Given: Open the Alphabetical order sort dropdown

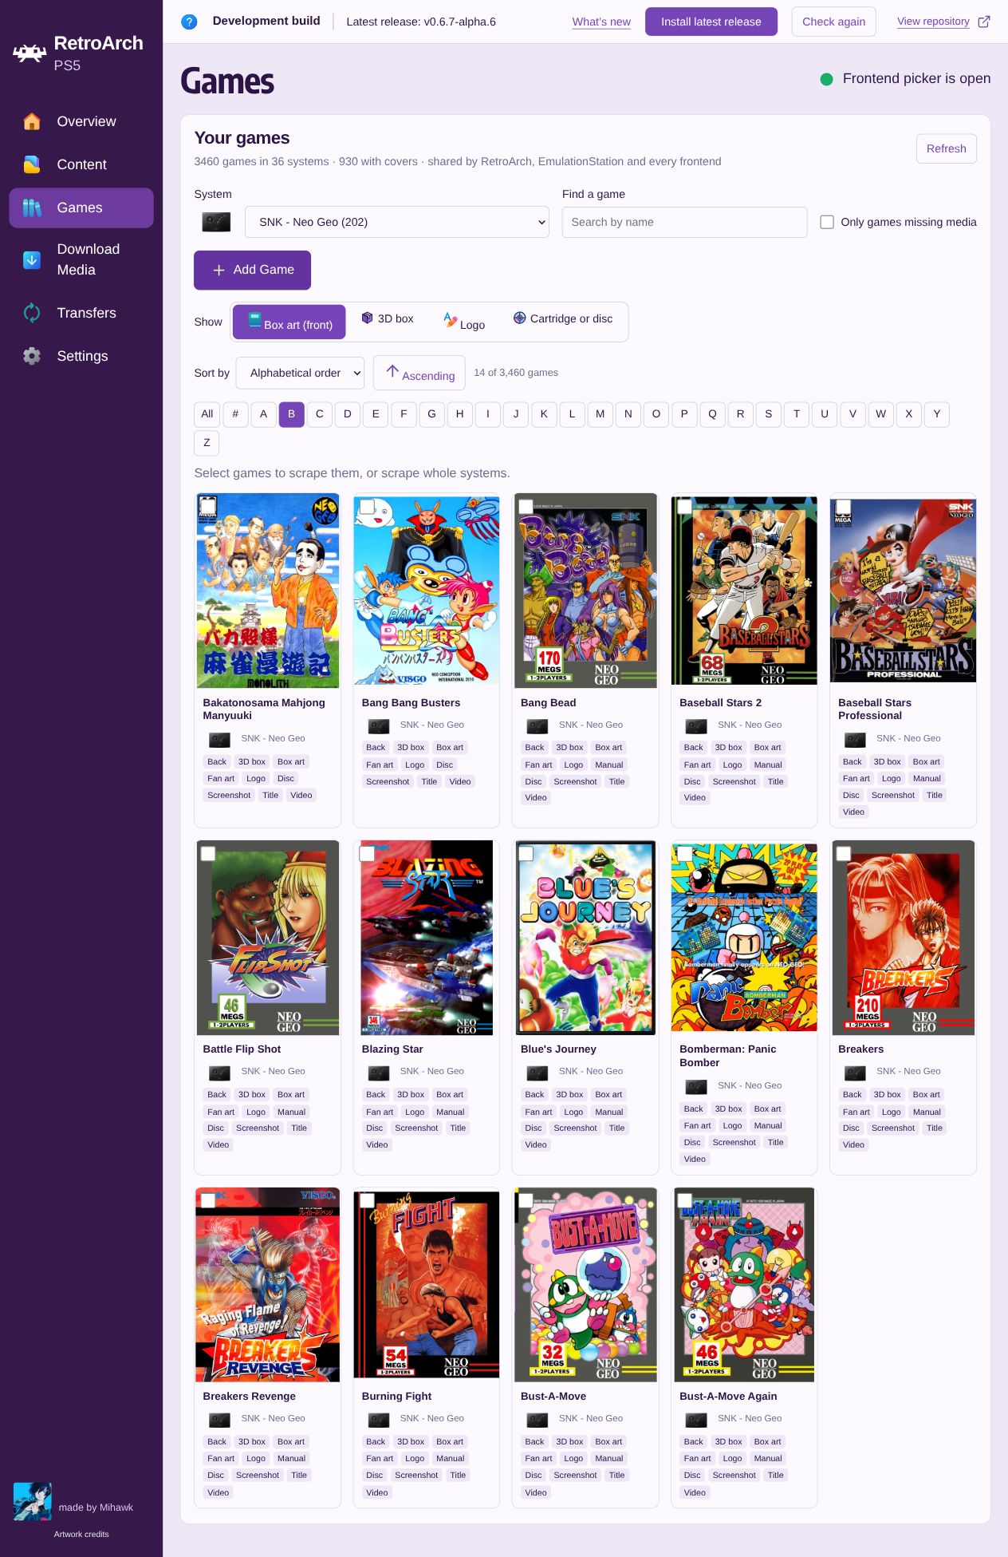Looking at the screenshot, I should pos(300,373).
